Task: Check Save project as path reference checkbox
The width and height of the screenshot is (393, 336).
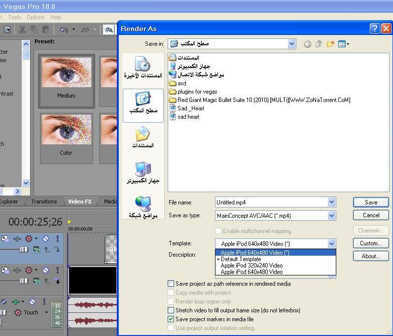Action: click(171, 284)
